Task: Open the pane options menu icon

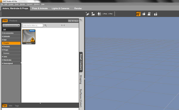Action: tap(81, 20)
